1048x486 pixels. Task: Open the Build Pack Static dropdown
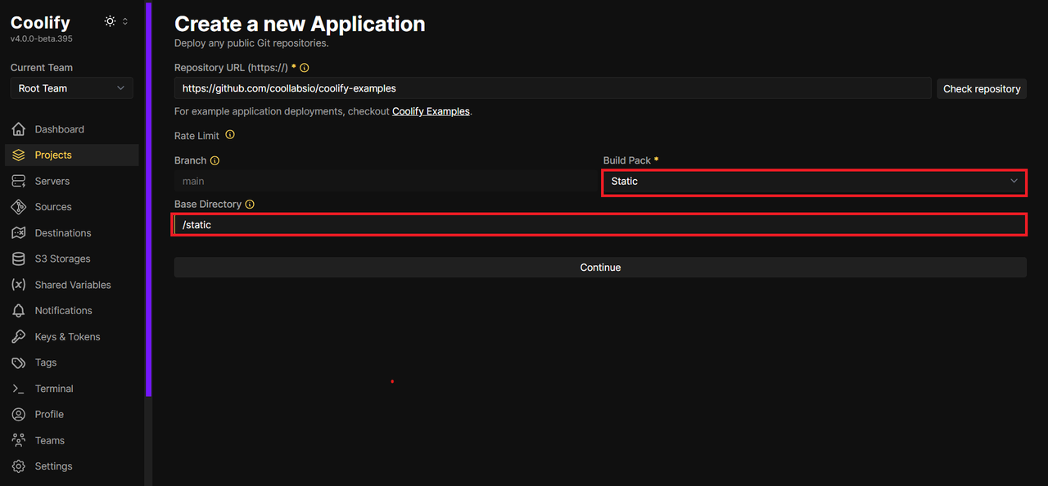pyautogui.click(x=814, y=181)
